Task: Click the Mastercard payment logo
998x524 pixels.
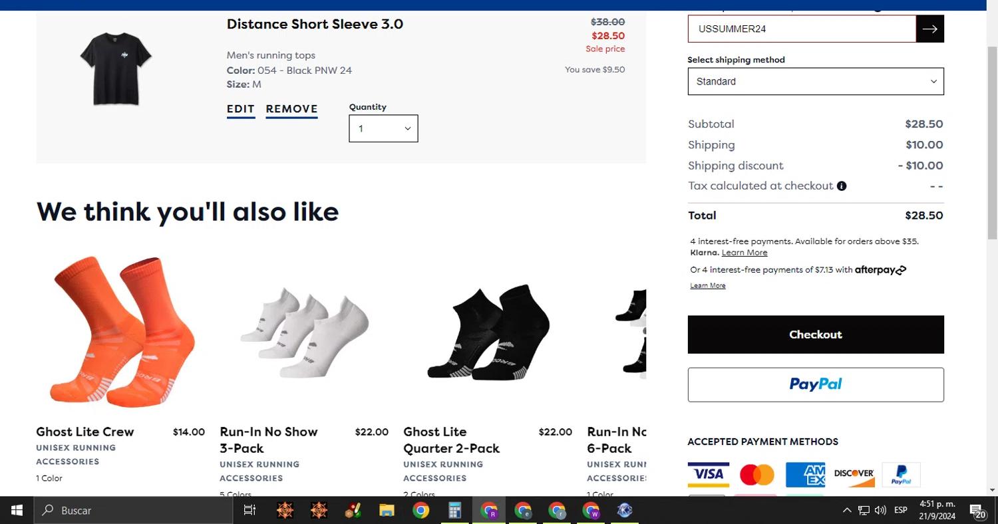Action: [x=757, y=475]
